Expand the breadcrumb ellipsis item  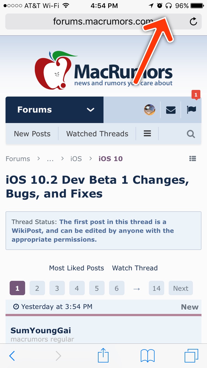pyautogui.click(x=50, y=159)
